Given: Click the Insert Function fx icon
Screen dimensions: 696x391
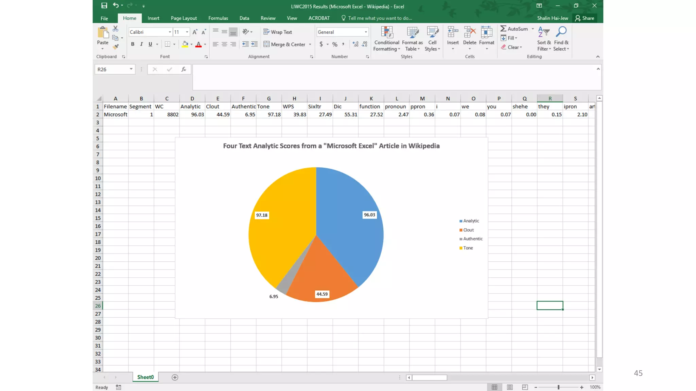Looking at the screenshot, I should tap(184, 69).
